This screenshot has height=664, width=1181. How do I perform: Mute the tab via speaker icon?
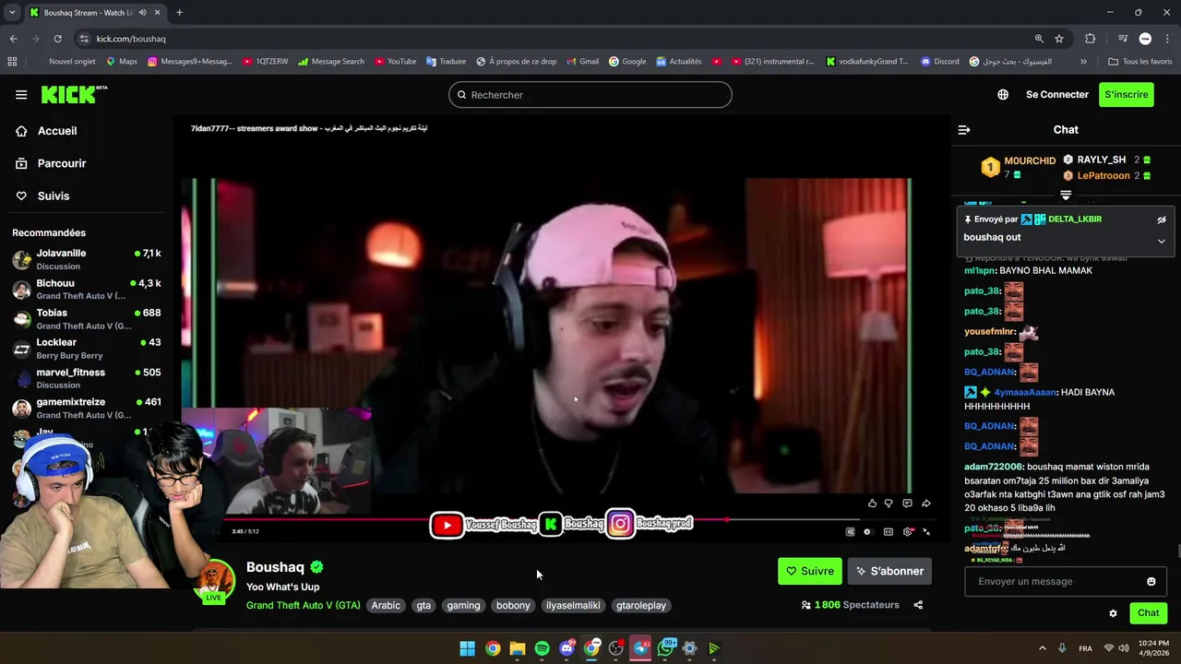point(142,12)
